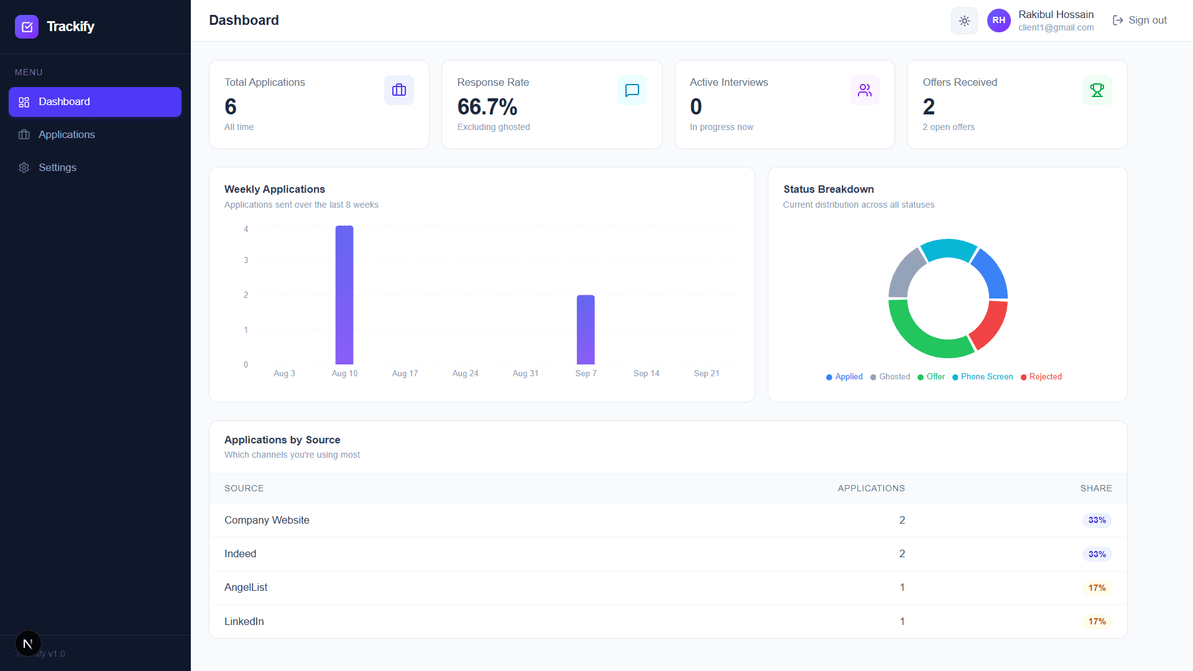Click the Company Website source row
Image resolution: width=1193 pixels, height=671 pixels.
[668, 521]
